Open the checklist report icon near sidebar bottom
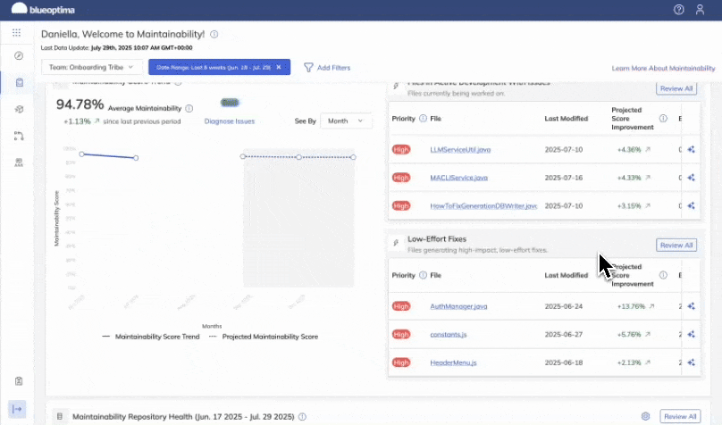This screenshot has width=722, height=425. point(19,381)
